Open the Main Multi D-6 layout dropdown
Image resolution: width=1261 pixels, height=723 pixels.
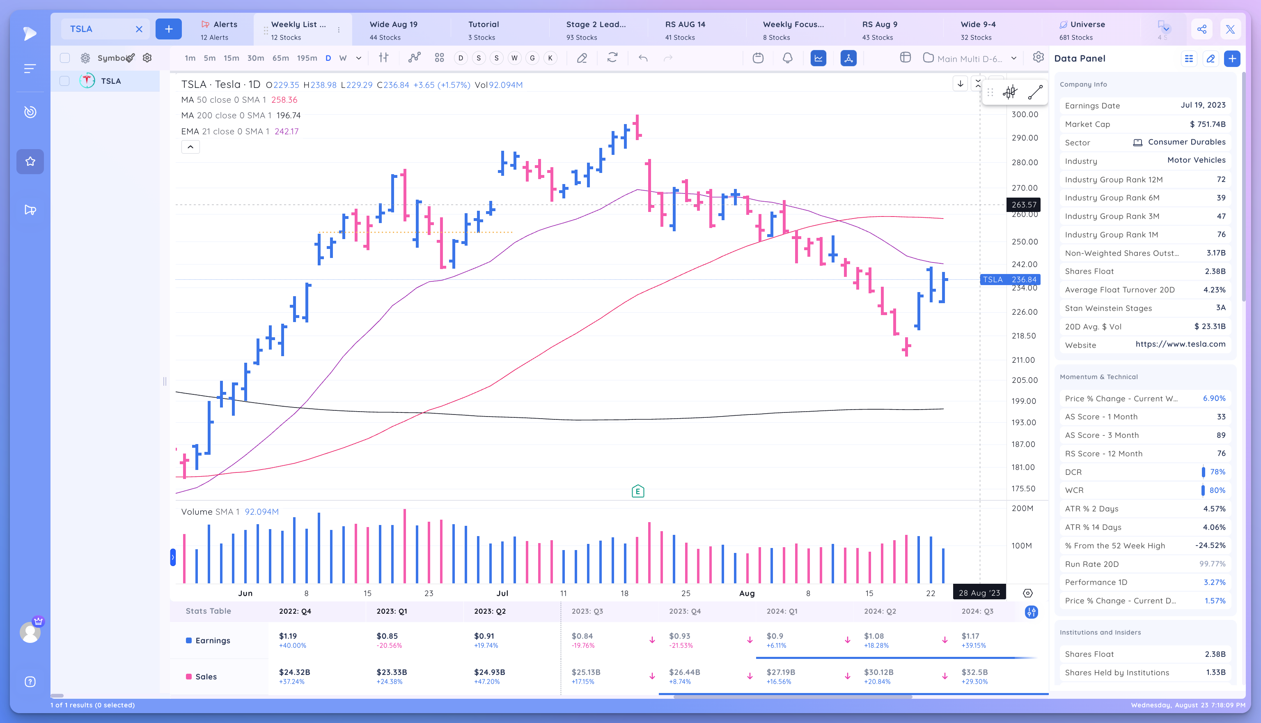[970, 58]
